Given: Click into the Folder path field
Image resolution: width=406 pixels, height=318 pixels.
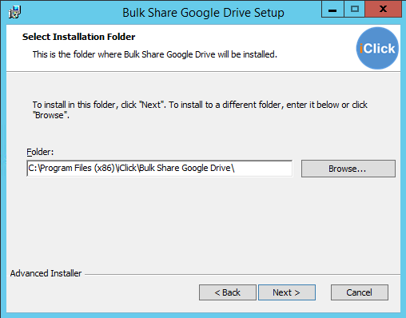Looking at the screenshot, I should [160, 169].
